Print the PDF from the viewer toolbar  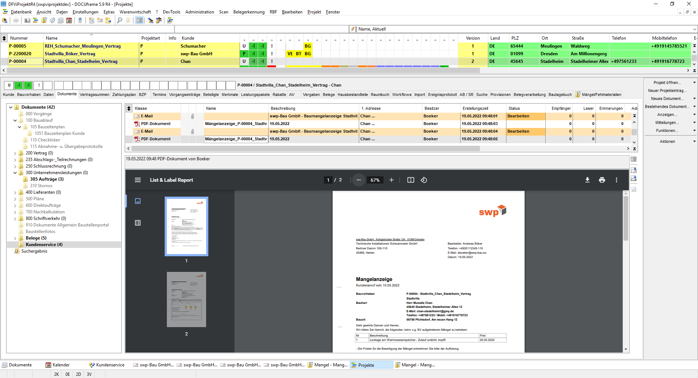(x=602, y=180)
